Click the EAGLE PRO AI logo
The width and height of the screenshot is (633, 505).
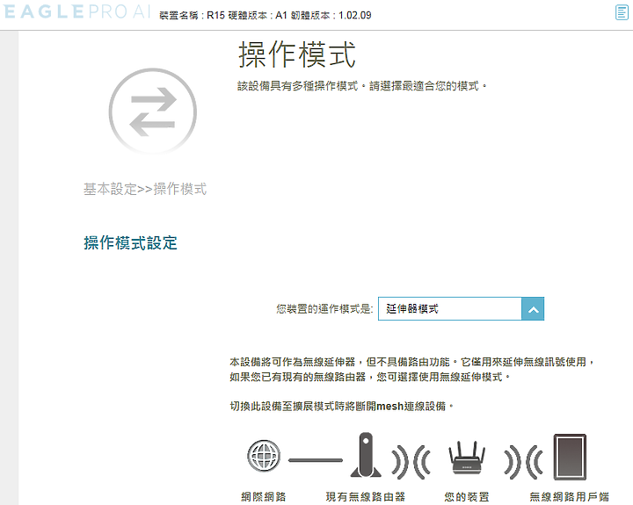[77, 11]
